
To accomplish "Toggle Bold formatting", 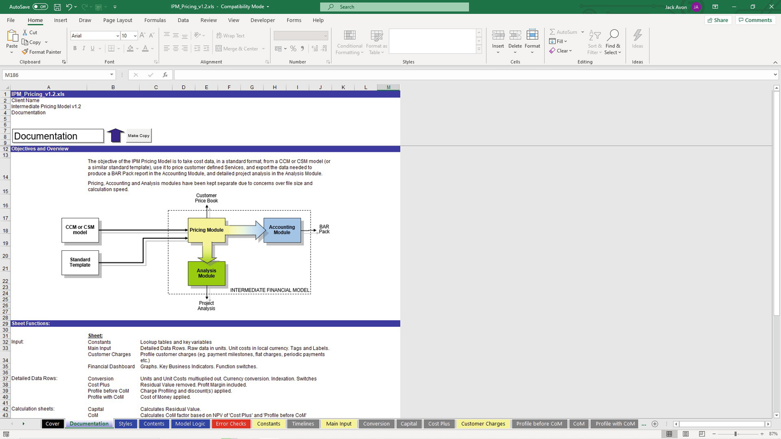I will click(75, 48).
